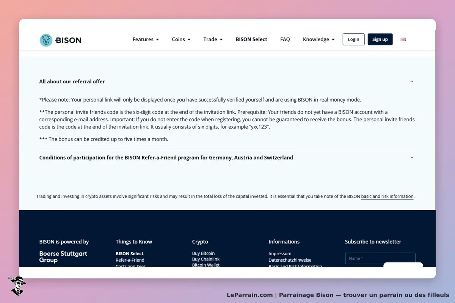Click the Sign up button
Screen dimensions: 455x303
coord(380,39)
